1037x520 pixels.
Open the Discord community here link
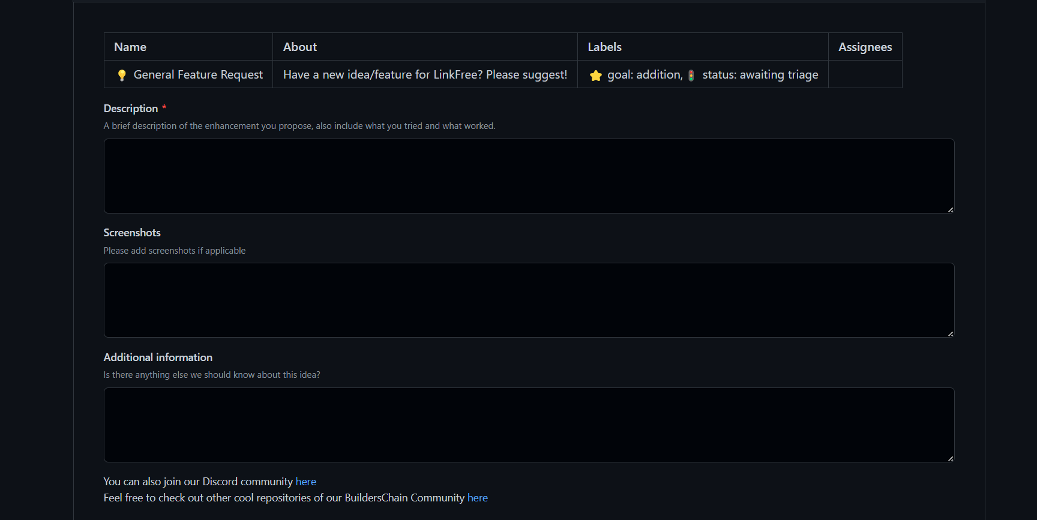(305, 482)
